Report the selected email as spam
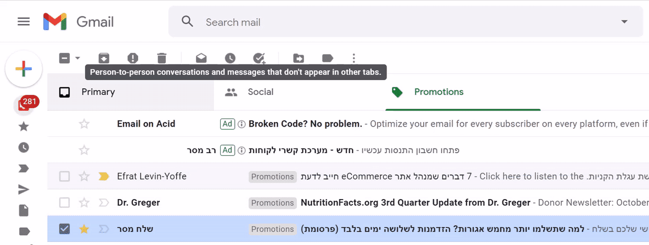The width and height of the screenshot is (649, 245). (x=133, y=58)
